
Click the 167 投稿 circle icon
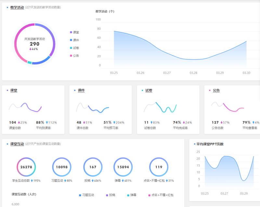click(x=93, y=167)
